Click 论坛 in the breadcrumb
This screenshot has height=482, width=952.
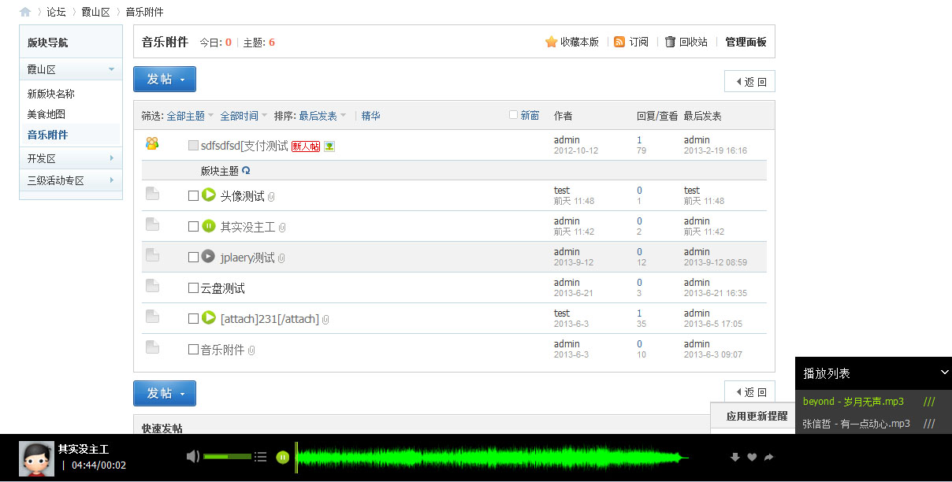click(x=56, y=12)
